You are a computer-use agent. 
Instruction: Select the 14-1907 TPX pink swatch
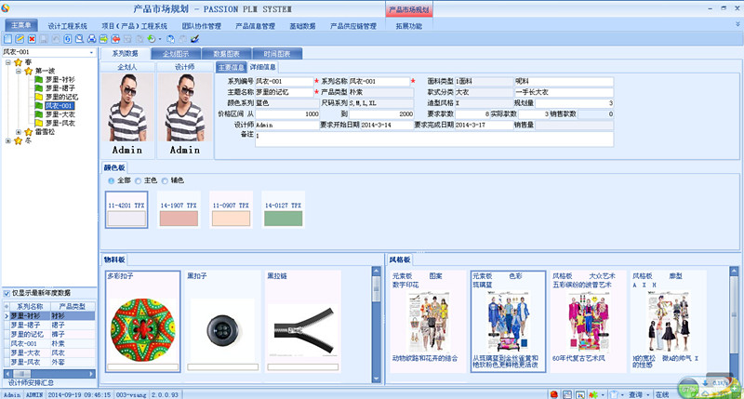point(179,209)
